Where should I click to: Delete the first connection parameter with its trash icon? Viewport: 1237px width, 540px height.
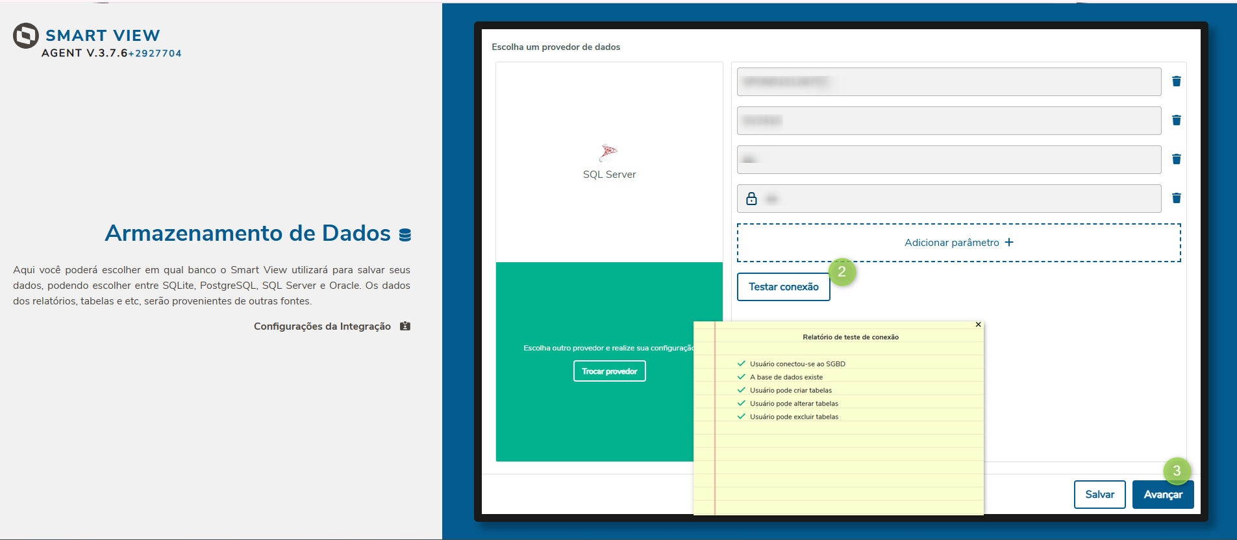pos(1176,81)
